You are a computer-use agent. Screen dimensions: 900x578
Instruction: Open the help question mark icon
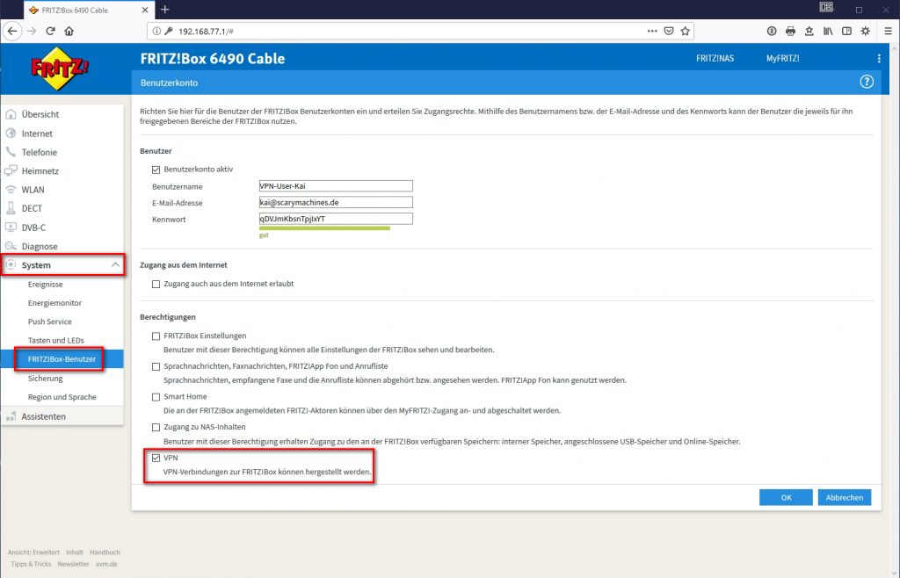[x=867, y=81]
